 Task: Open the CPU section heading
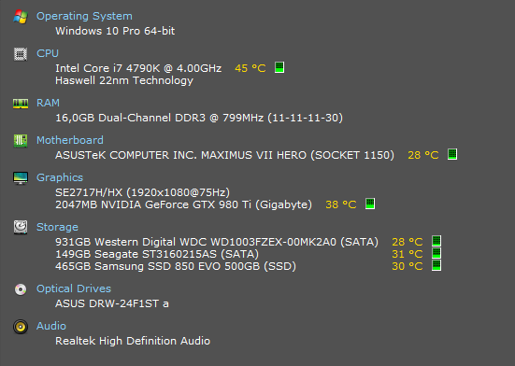(48, 53)
